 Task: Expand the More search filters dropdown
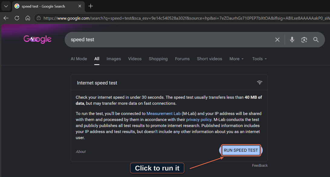(x=236, y=59)
